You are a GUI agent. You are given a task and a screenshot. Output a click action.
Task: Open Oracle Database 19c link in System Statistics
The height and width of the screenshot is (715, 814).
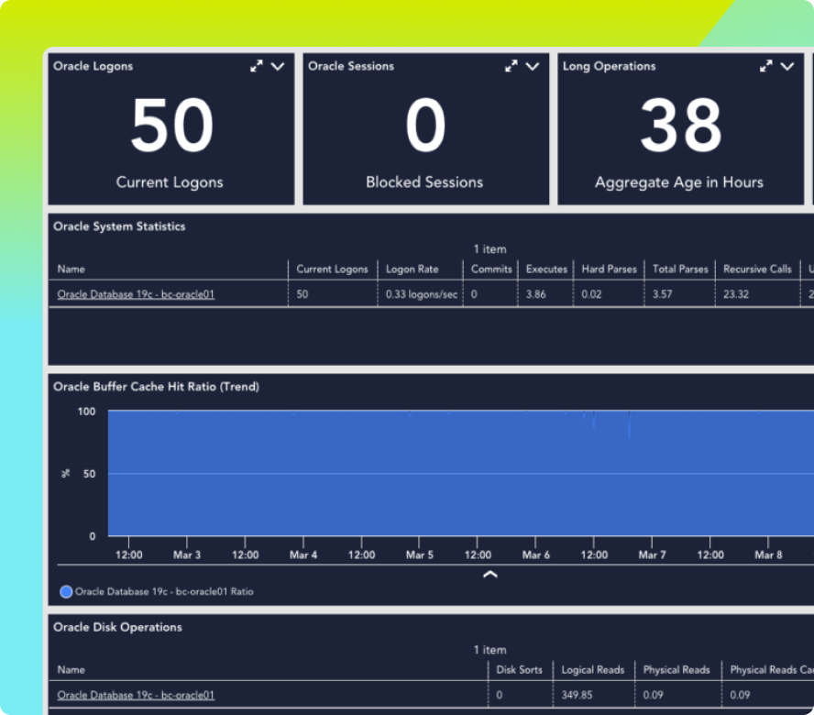coord(136,294)
